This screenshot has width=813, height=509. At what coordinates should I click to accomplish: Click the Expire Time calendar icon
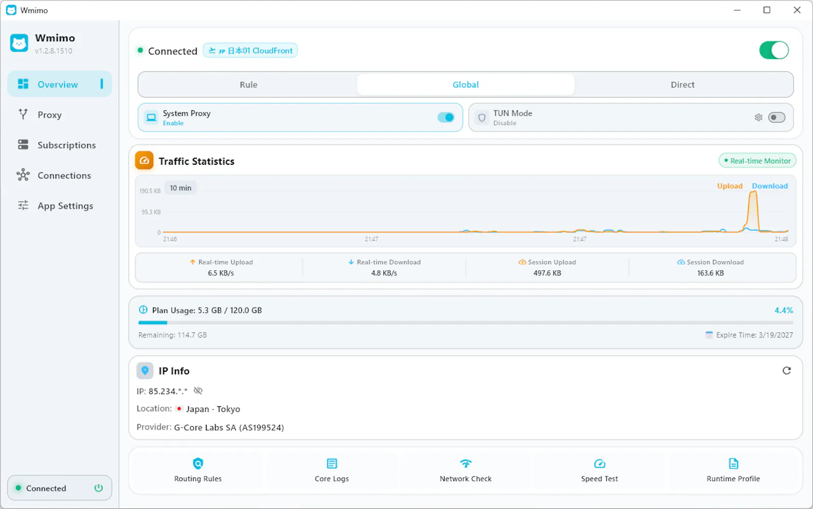pyautogui.click(x=709, y=335)
